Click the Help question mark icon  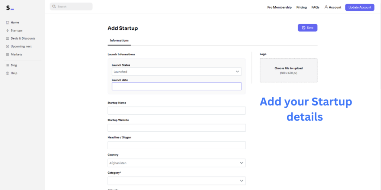[x=7, y=73]
